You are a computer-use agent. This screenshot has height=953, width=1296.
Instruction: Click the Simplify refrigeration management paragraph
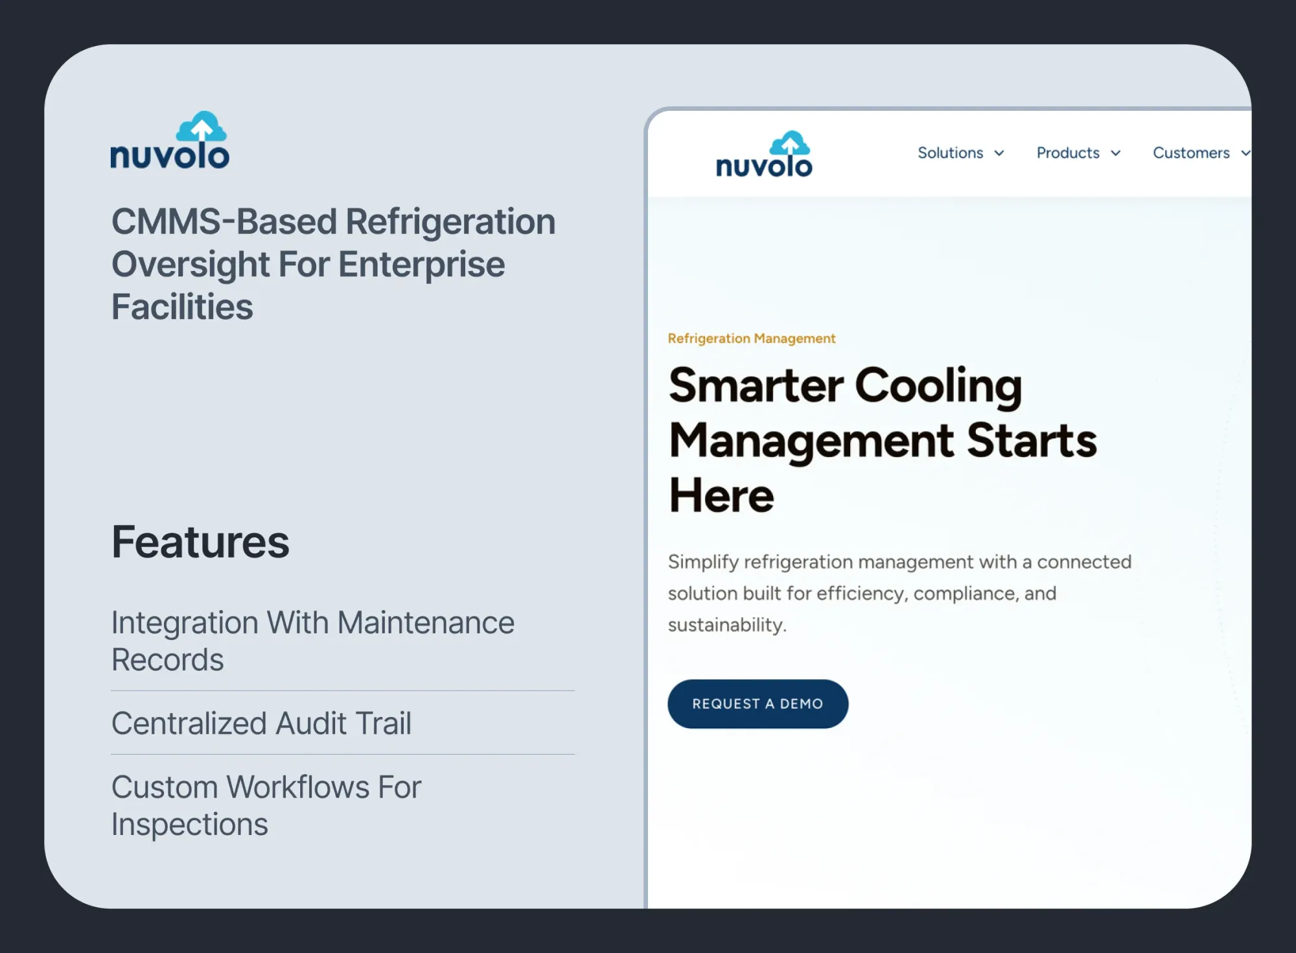point(899,593)
